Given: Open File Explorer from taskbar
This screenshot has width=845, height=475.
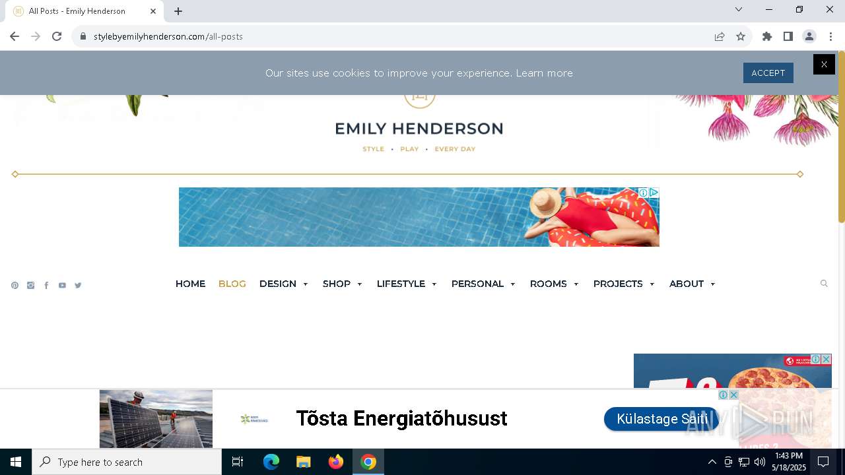Looking at the screenshot, I should 303,462.
